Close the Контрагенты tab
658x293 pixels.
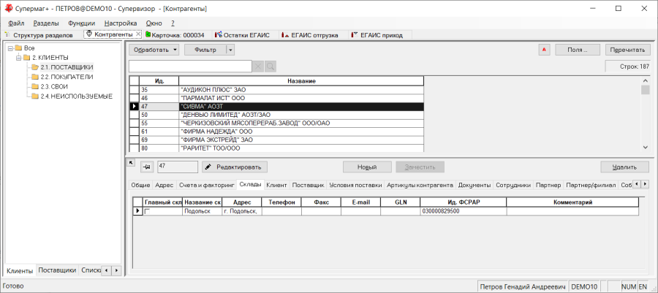138,34
